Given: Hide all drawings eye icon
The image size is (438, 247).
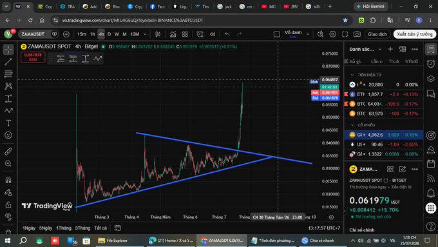Looking at the screenshot, I should [x=8, y=216].
